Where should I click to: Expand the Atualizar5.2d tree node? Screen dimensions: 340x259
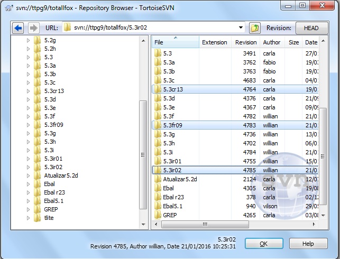28,175
